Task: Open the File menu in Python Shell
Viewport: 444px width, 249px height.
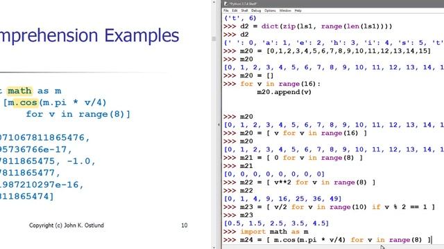Action: [225, 10]
